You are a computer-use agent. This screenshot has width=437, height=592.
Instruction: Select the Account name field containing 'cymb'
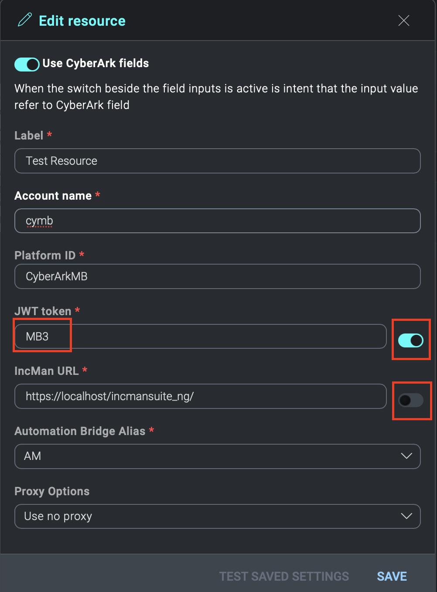(218, 221)
